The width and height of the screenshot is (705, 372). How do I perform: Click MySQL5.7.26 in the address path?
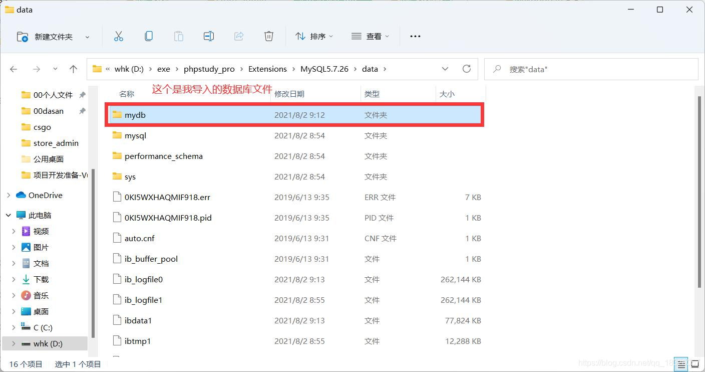[x=324, y=69]
